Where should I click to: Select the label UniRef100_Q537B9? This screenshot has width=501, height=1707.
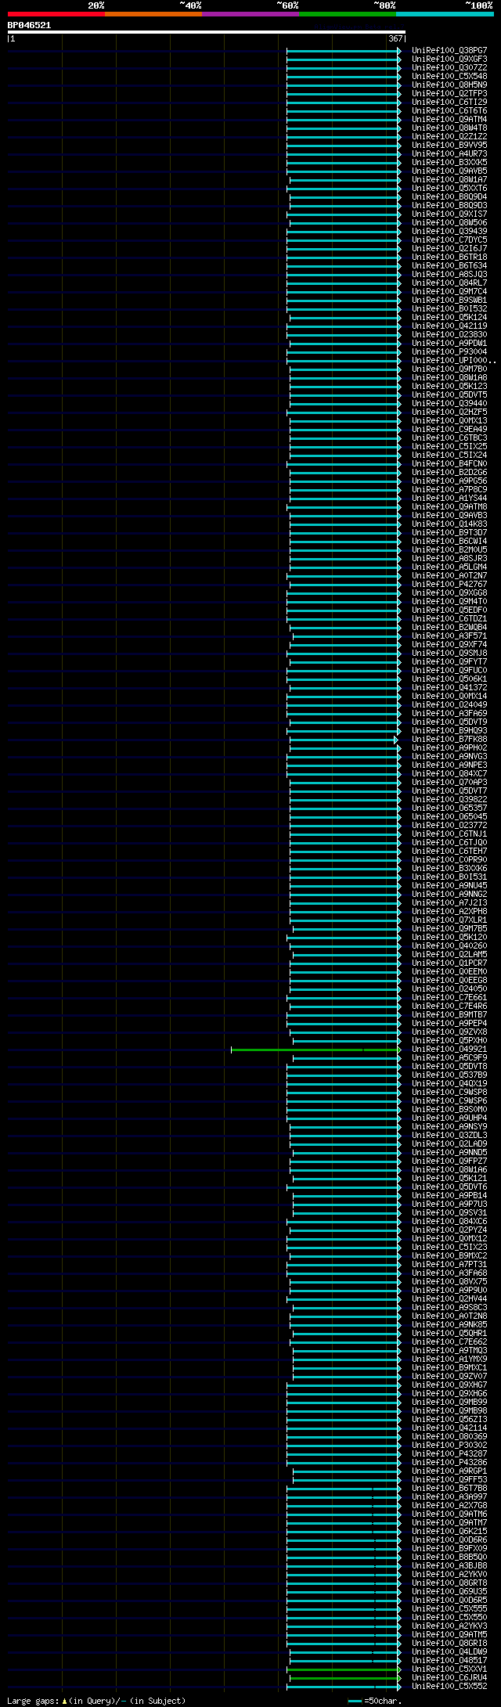click(449, 1075)
